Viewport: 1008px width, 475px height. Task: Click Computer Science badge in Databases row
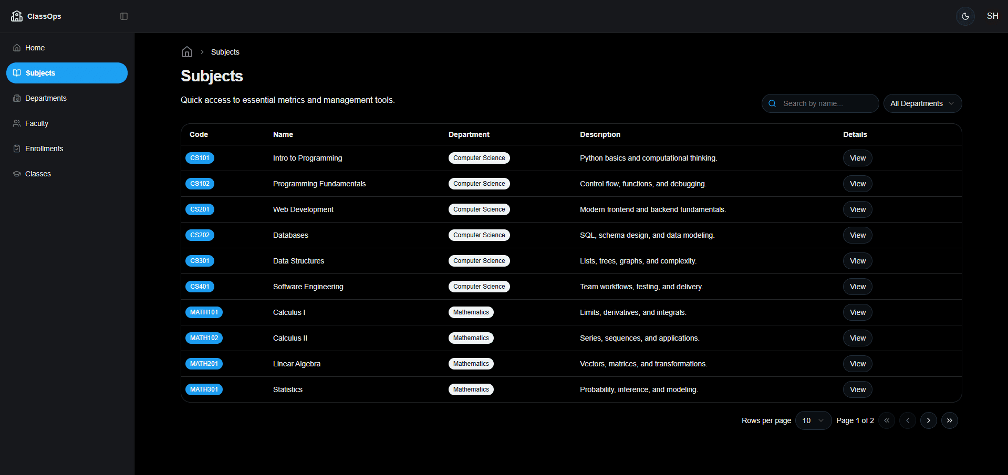coord(479,235)
